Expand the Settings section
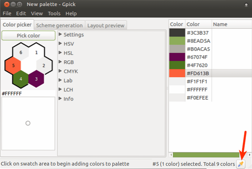Screen dimensions: 252x169 point(73,35)
